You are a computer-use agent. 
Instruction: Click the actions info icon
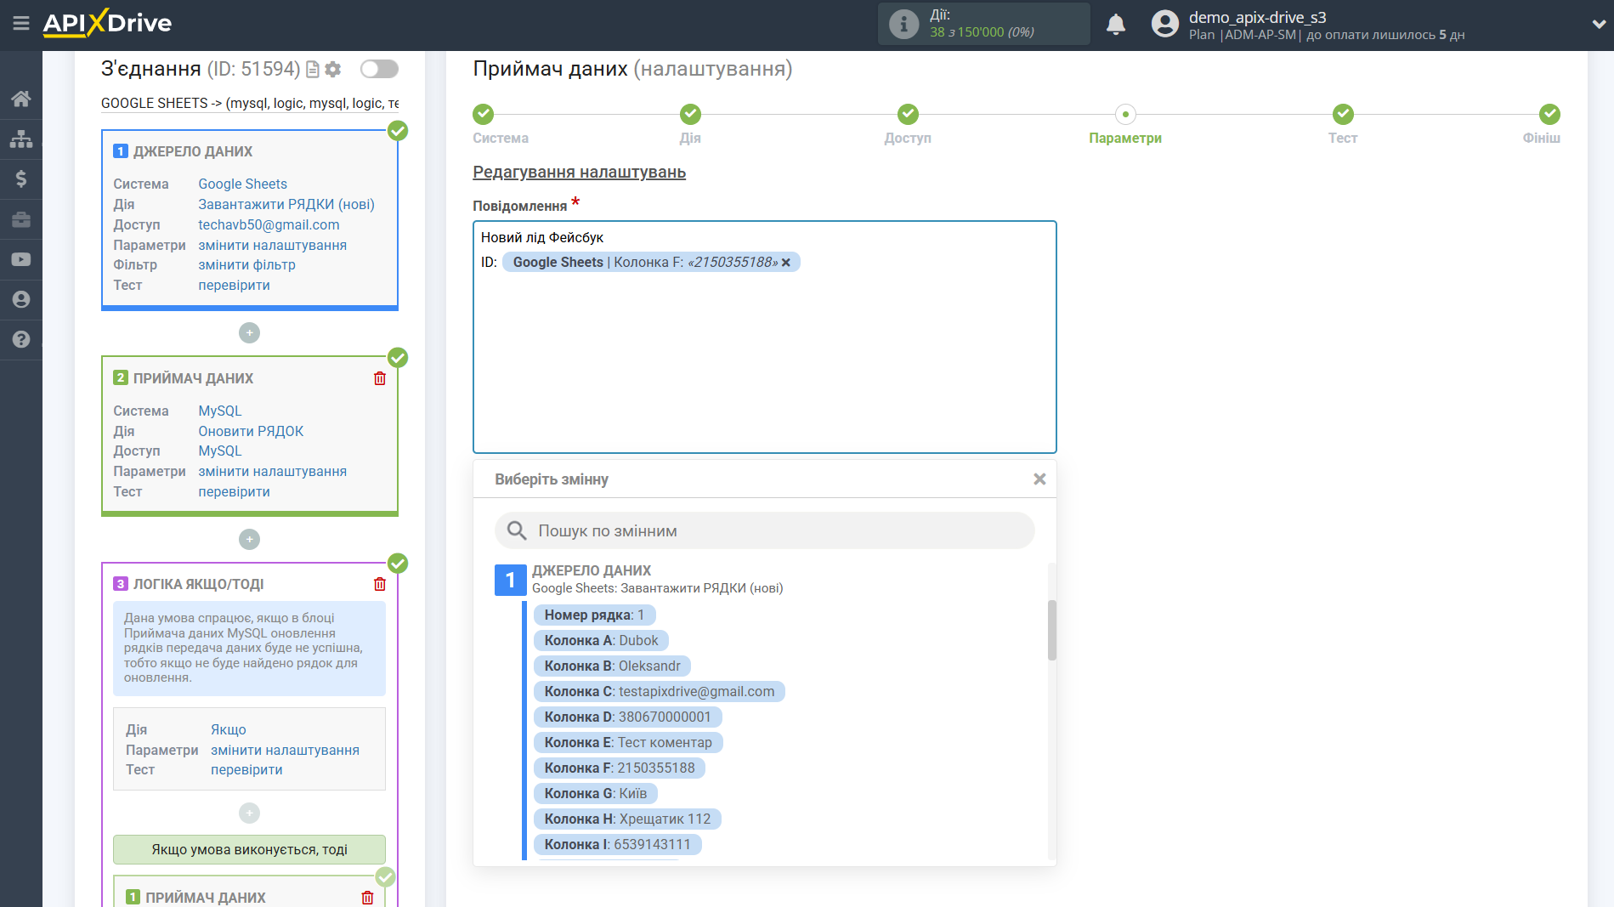click(x=903, y=24)
